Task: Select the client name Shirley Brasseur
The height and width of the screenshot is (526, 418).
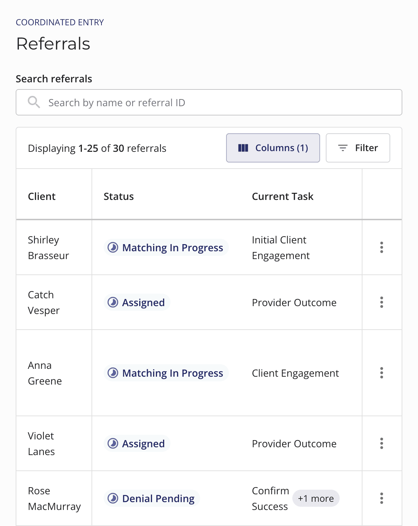Action: pyautogui.click(x=48, y=247)
